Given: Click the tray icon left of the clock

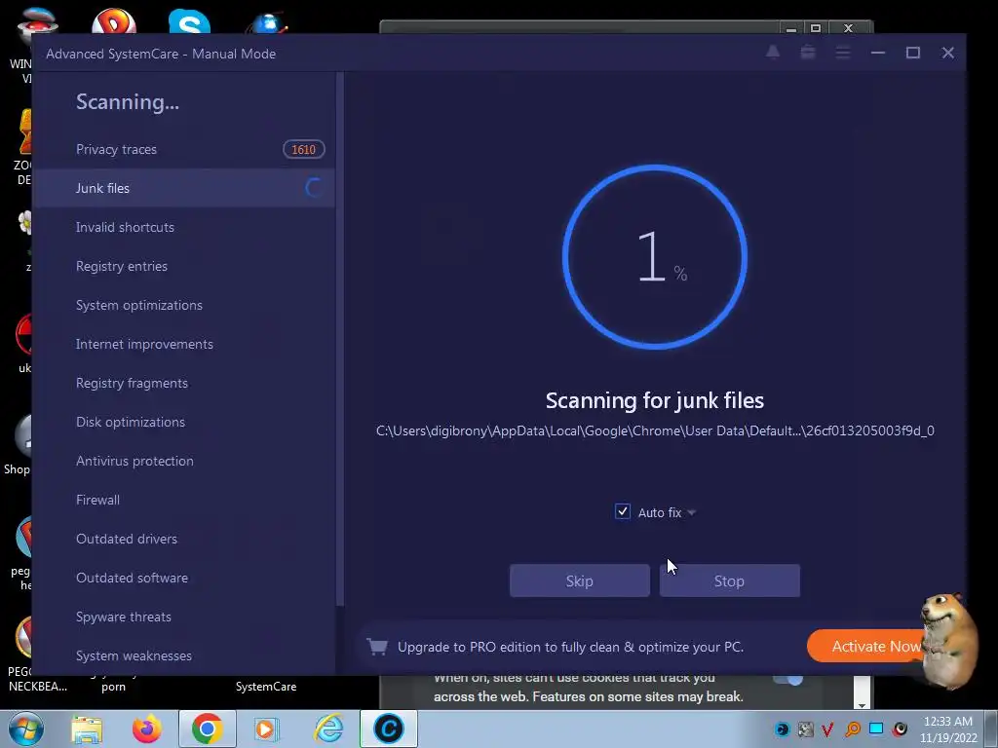Looking at the screenshot, I should pos(900,729).
